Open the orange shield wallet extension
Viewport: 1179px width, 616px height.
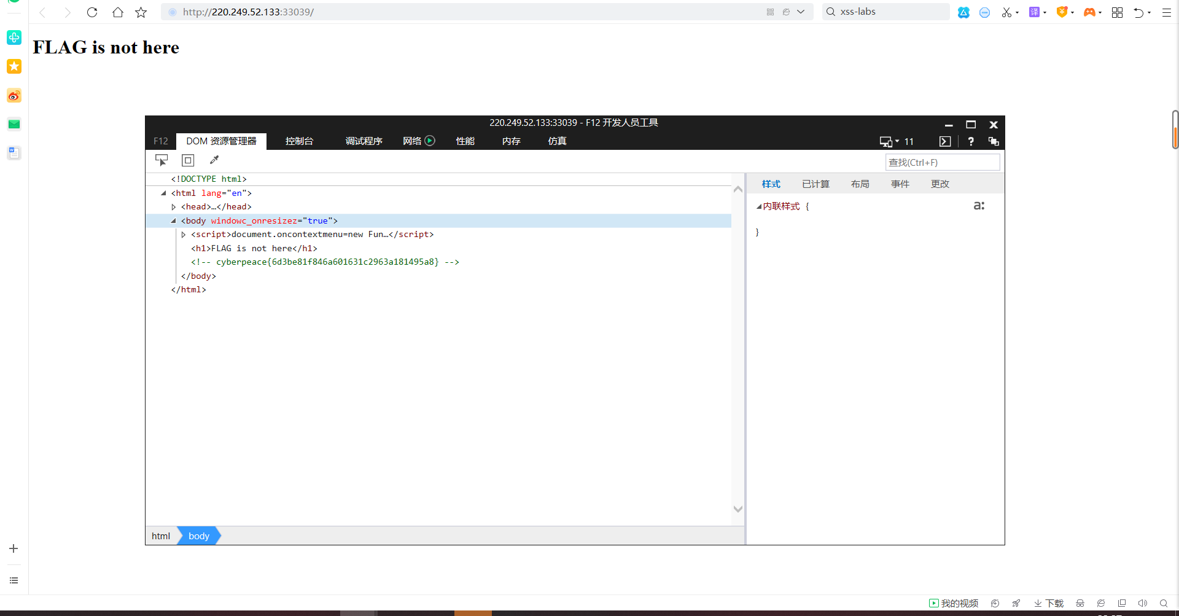[1062, 12]
